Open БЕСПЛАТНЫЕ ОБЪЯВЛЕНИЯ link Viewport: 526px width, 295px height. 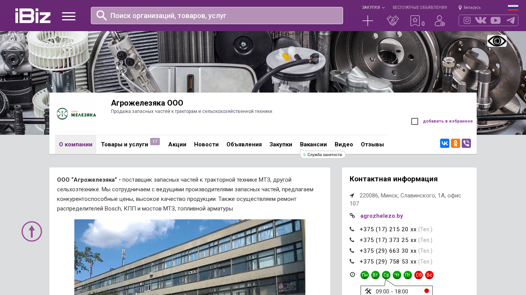[420, 7]
